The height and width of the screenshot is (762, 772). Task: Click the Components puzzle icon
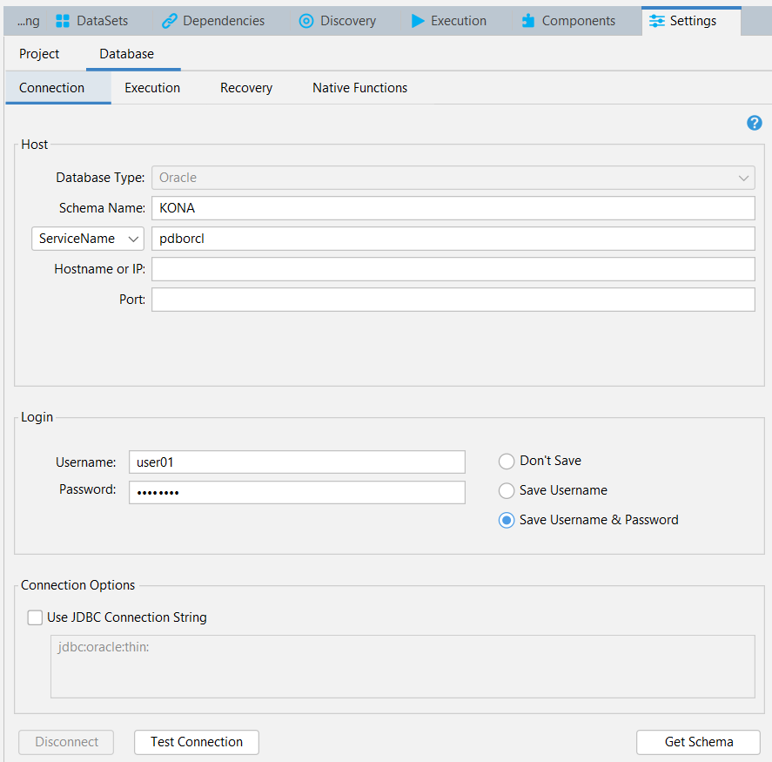pos(528,21)
